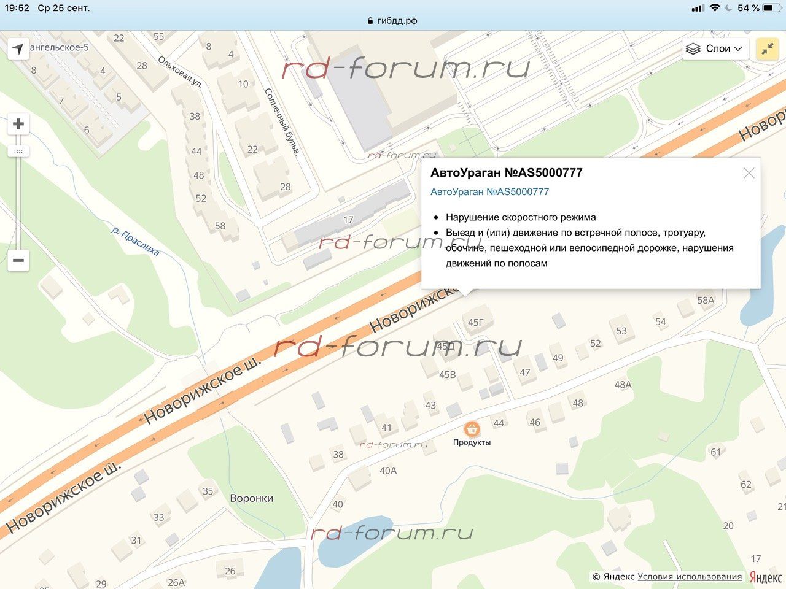The height and width of the screenshot is (589, 786).
Task: Click the Ольховая ул. street label
Action: [x=180, y=73]
